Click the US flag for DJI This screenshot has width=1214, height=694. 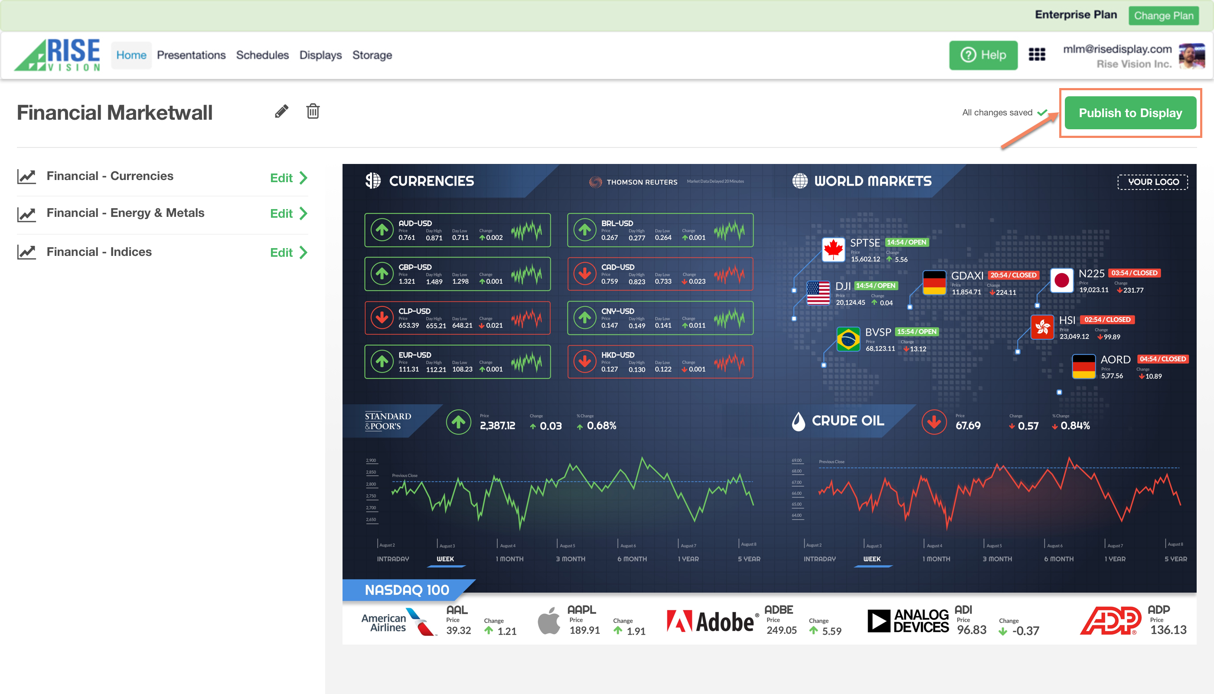pos(818,293)
